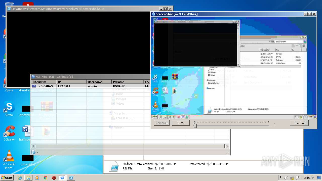Viewport: 322px width, 181px height.
Task: Click the network tray icon
Action: pos(292,178)
